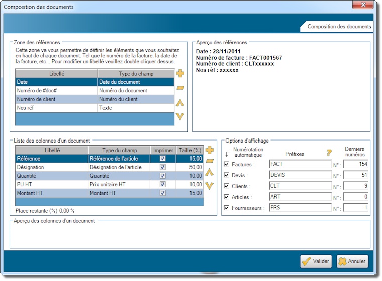
Task: Click the Factures prefix field
Action: tap(300, 164)
